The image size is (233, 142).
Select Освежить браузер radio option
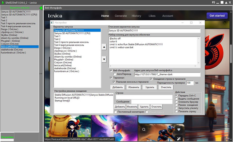pyautogui.click(x=176, y=102)
